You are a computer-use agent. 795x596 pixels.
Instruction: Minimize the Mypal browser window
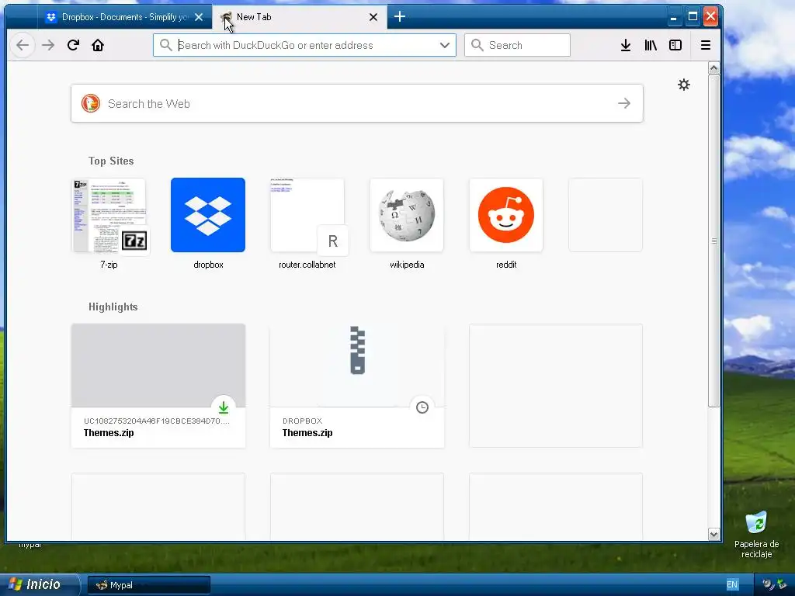click(673, 17)
